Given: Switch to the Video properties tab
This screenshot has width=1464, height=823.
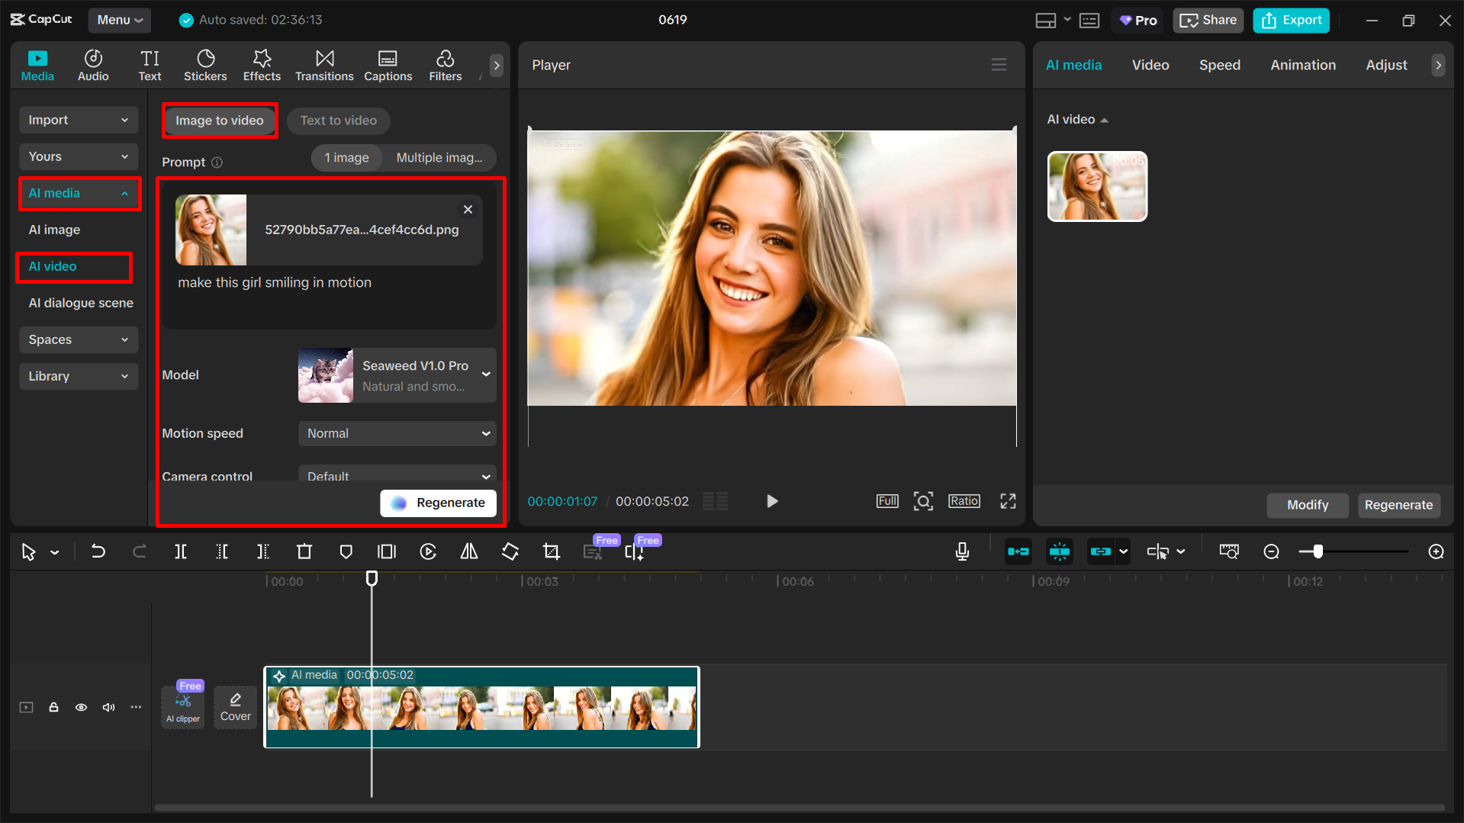Looking at the screenshot, I should coord(1150,65).
